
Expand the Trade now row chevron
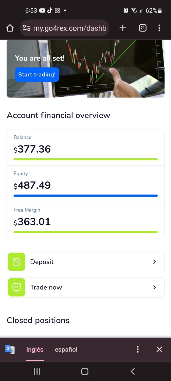pos(154,287)
